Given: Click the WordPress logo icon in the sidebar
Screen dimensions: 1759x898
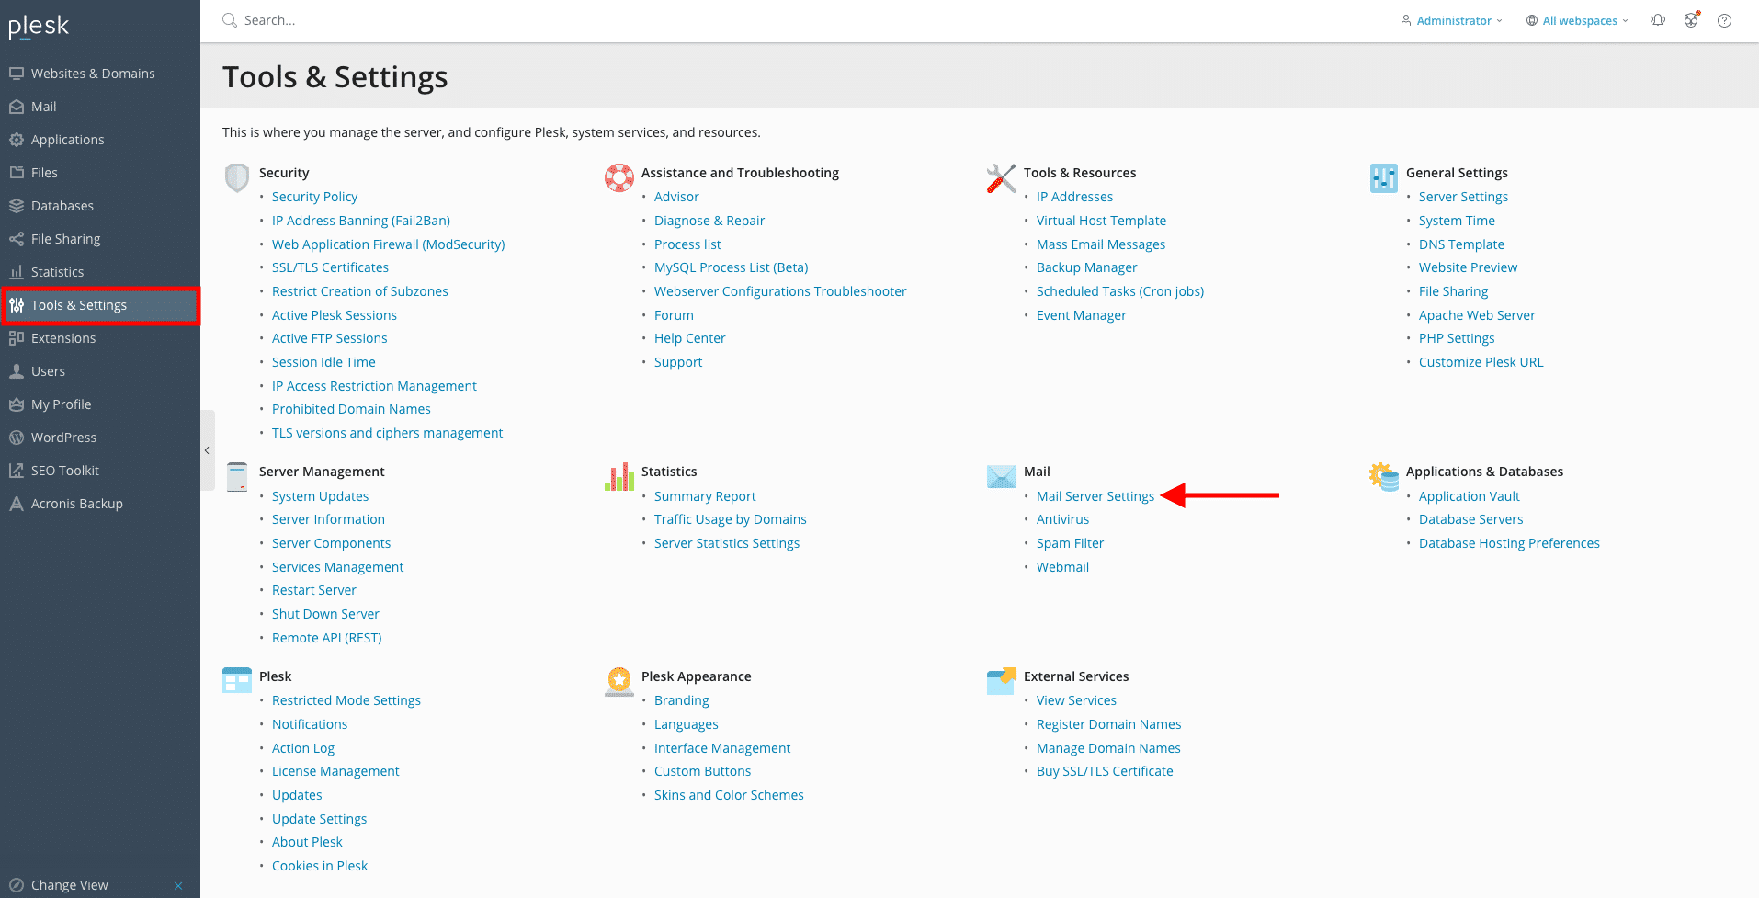Looking at the screenshot, I should click(x=17, y=438).
